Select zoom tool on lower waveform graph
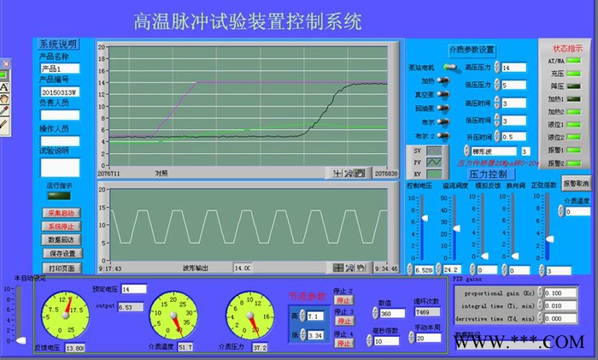The image size is (598, 360). tap(349, 268)
